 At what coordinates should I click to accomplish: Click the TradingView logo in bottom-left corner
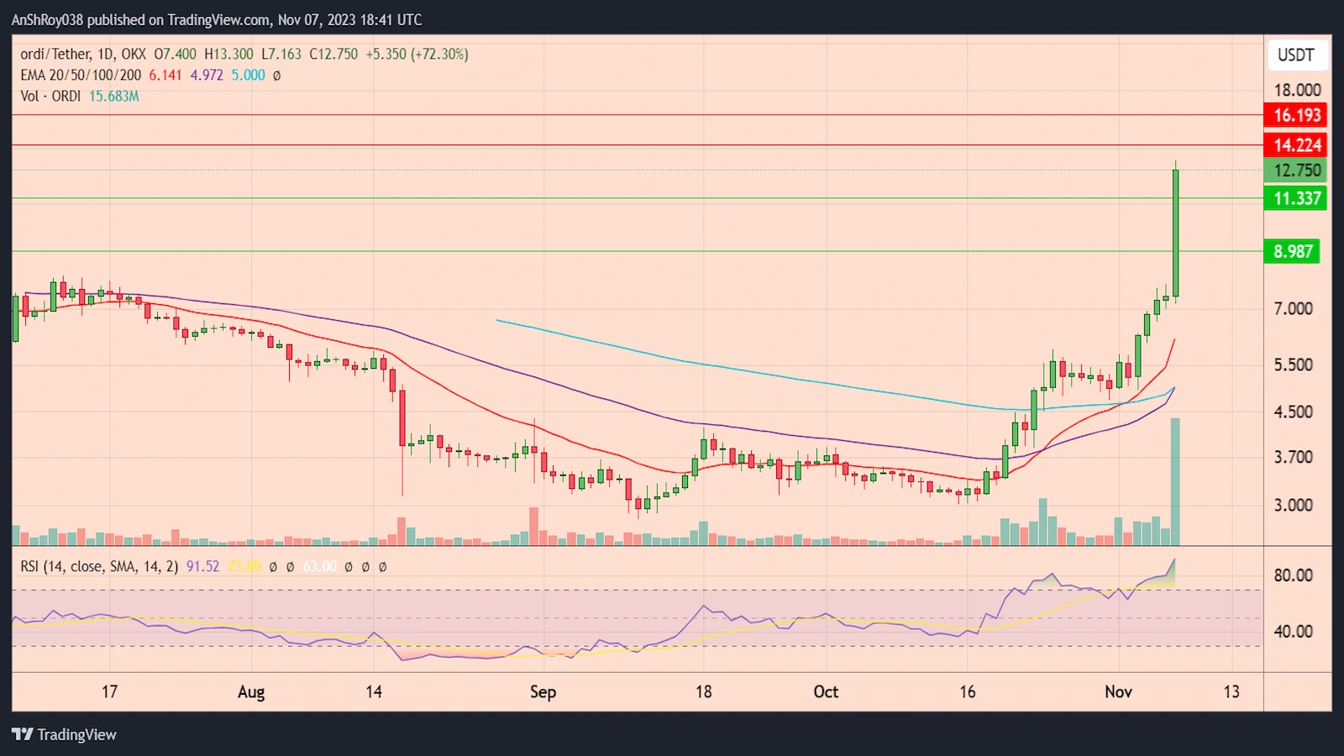coord(63,734)
